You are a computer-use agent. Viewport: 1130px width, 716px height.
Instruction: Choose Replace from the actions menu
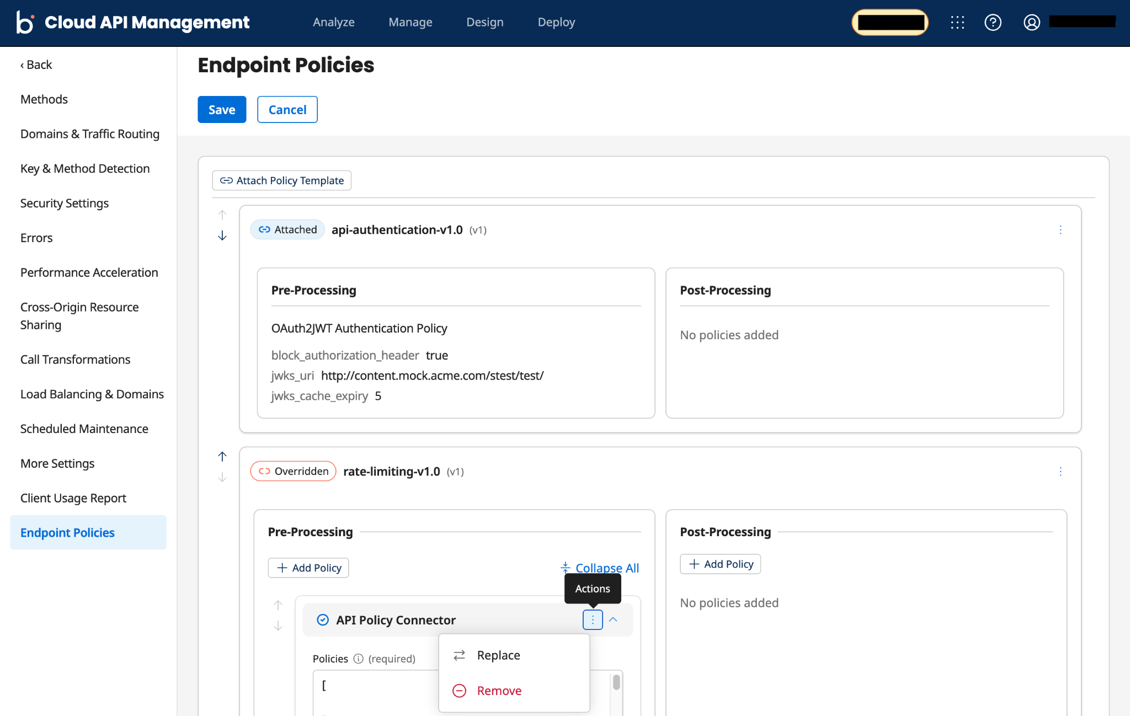coord(514,655)
